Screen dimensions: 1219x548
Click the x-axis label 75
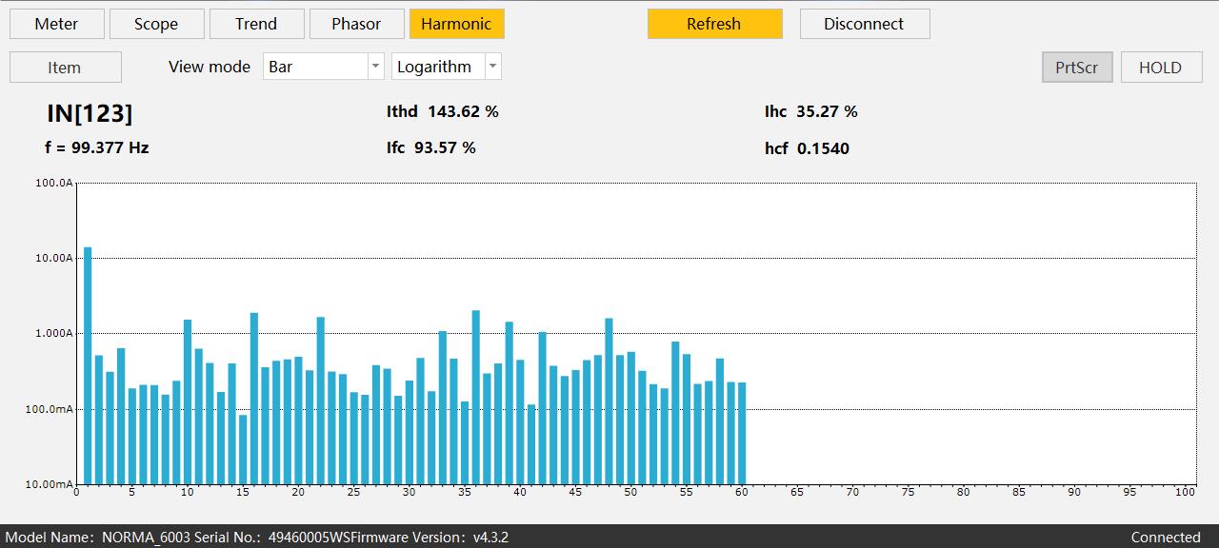click(x=908, y=492)
